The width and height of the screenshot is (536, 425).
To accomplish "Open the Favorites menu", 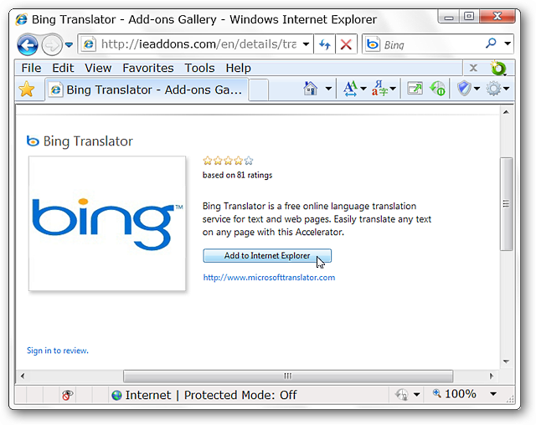I will tap(148, 68).
